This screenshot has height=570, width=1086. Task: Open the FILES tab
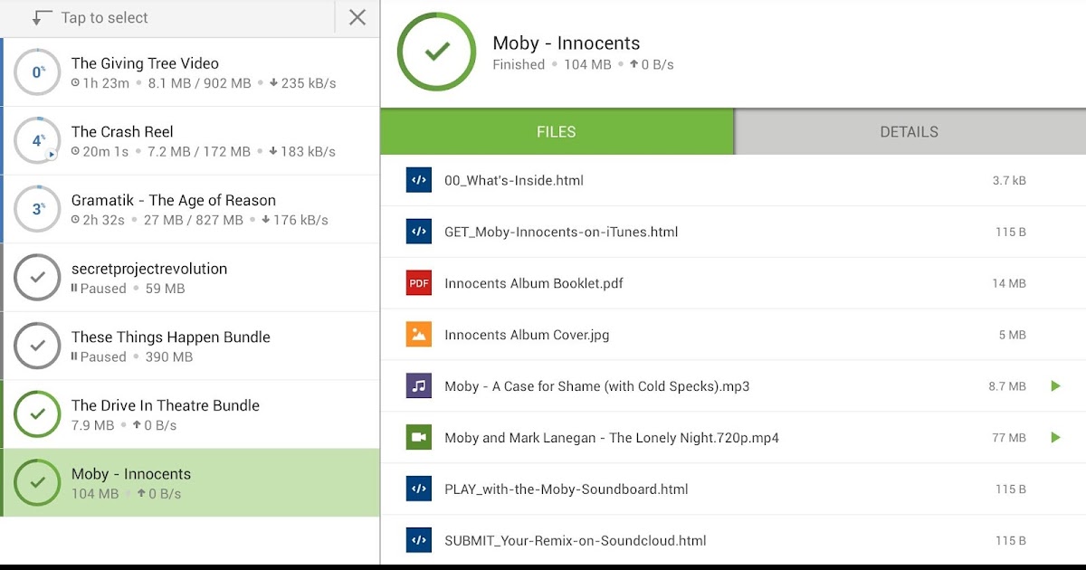pos(556,131)
